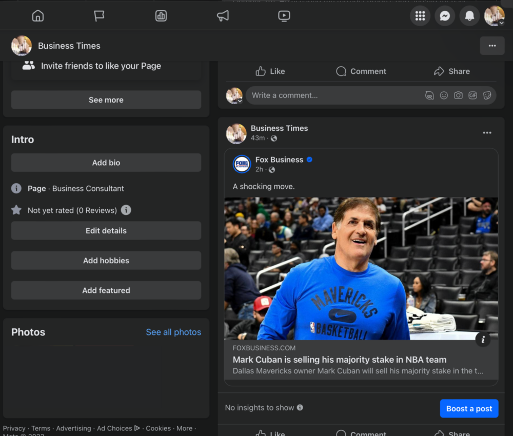The image size is (513, 436).
Task: Open the Mark Cuban article image
Action: pos(361,269)
